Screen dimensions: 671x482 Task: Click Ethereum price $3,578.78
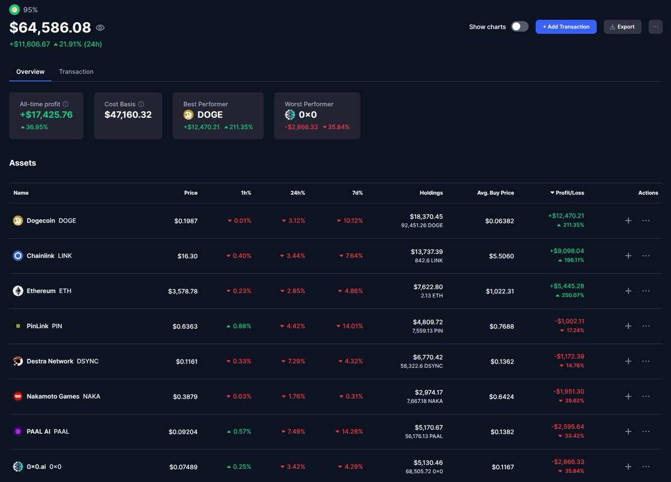[183, 291]
